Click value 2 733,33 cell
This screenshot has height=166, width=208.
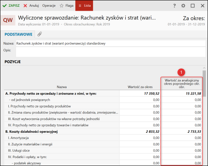click(182, 132)
